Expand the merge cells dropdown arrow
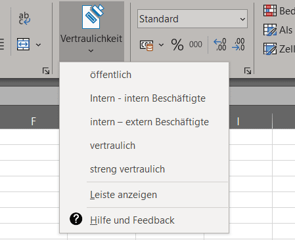Image resolution: width=295 pixels, height=240 pixels. pyautogui.click(x=38, y=45)
